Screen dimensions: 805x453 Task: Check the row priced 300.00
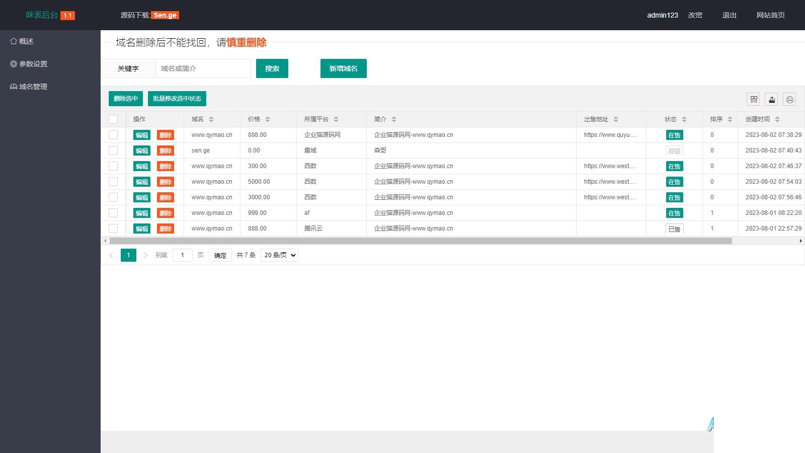coord(113,166)
